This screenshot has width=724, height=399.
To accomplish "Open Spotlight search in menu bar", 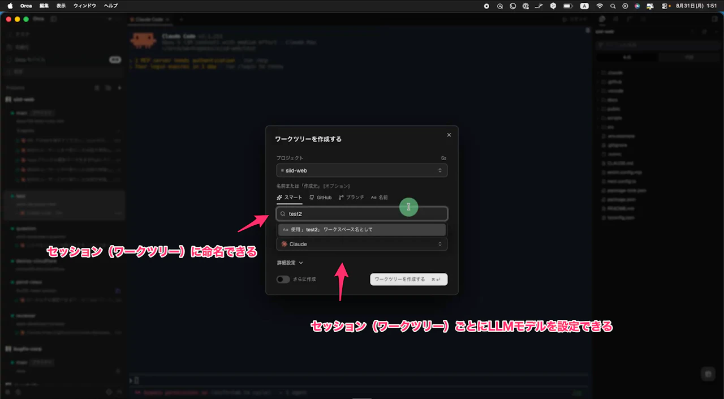I will (613, 6).
